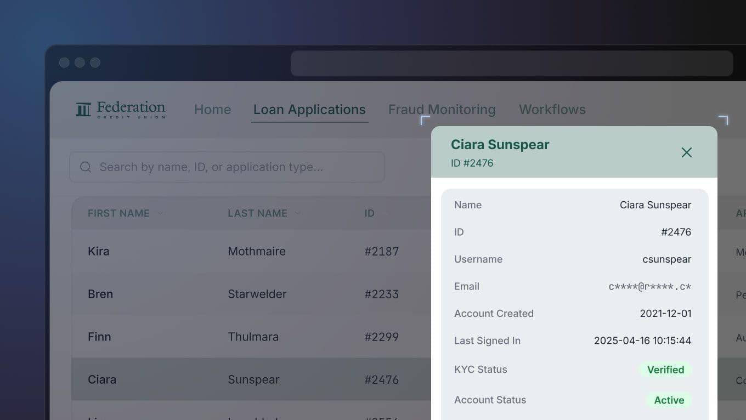Toggle the sort chevron beside LAST NAME
Screen dimensions: 746x420
[298, 213]
